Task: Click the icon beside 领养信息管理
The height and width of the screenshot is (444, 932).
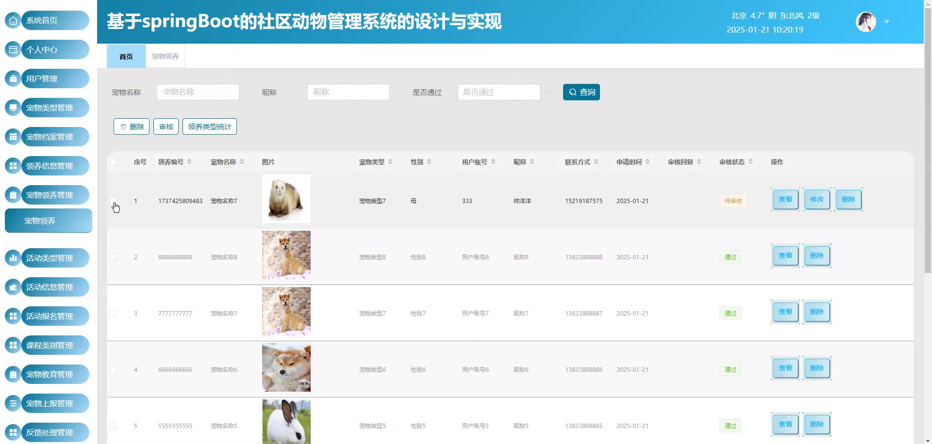Action: click(13, 166)
